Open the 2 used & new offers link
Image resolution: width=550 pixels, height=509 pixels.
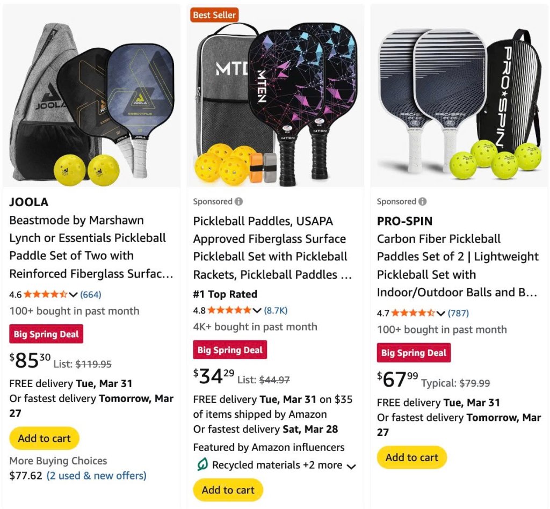[97, 476]
